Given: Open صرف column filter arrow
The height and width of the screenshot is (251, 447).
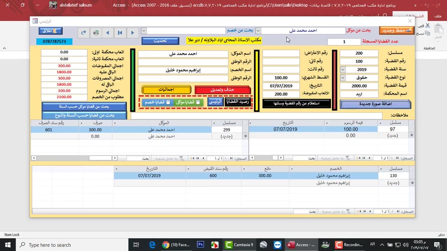Looking at the screenshot, I should pos(81,123).
